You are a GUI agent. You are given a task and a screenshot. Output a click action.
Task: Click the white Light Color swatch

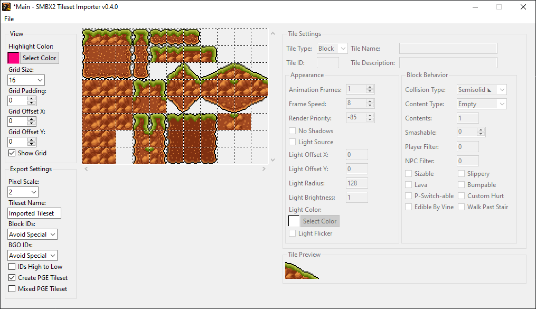294,221
